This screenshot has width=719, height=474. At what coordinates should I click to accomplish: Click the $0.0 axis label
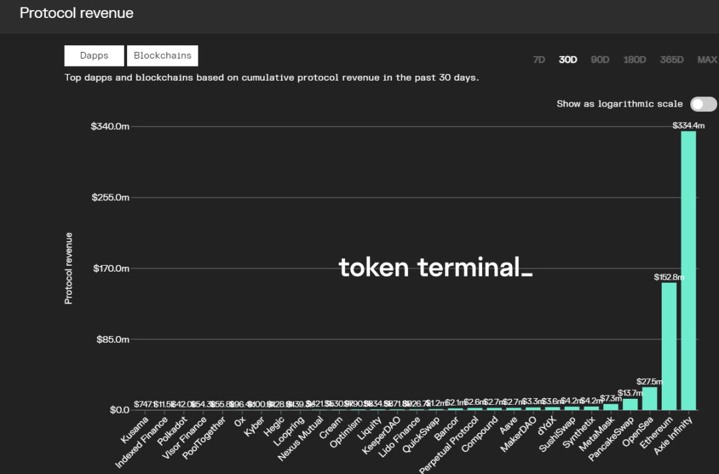[x=120, y=410]
